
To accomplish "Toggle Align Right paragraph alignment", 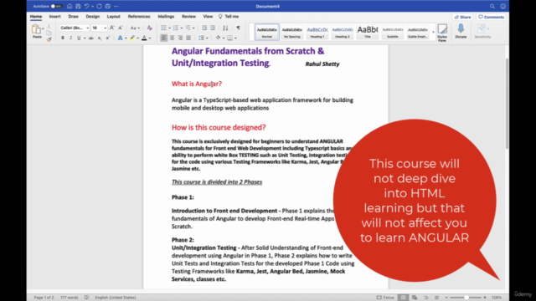I will 180,38.
